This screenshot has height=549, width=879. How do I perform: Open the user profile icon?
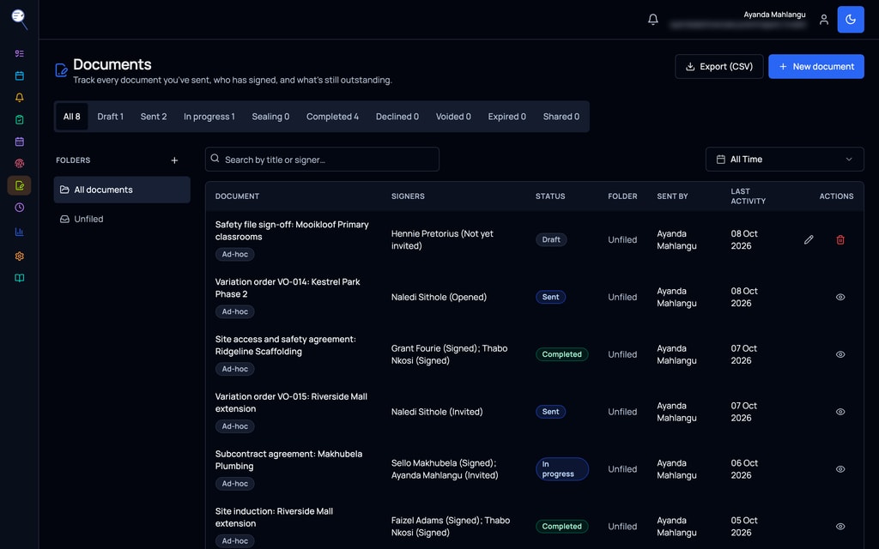(x=823, y=20)
